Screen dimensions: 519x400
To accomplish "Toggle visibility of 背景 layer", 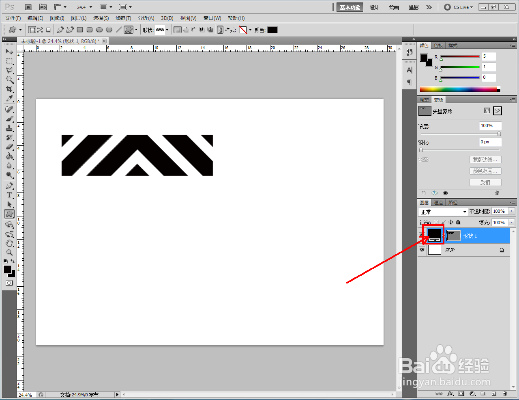I will click(422, 250).
